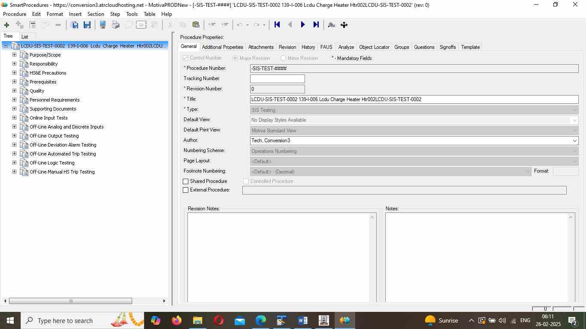Open the Mail app from taskbar
Image resolution: width=586 pixels, height=329 pixels.
pos(240,320)
